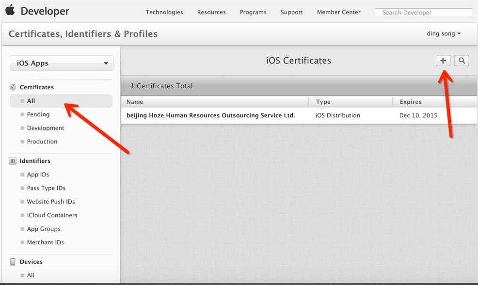The height and width of the screenshot is (285, 478).
Task: Click the Certificates, Identifiers & Profiles title
Action: tap(83, 34)
